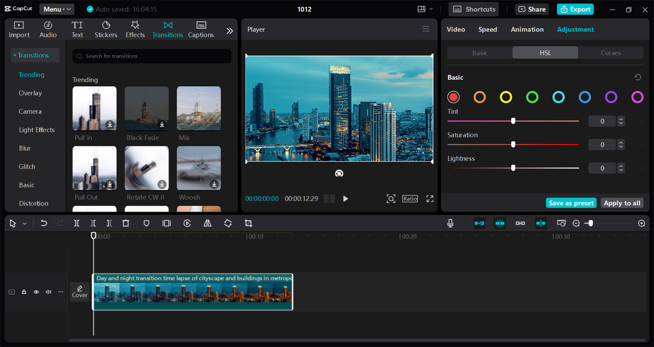Select the Distortion transitions category
Image resolution: width=654 pixels, height=347 pixels.
34,203
